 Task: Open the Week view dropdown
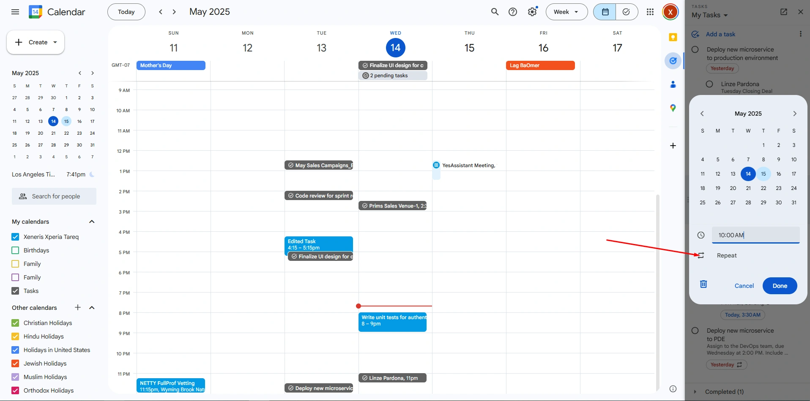[x=566, y=12]
